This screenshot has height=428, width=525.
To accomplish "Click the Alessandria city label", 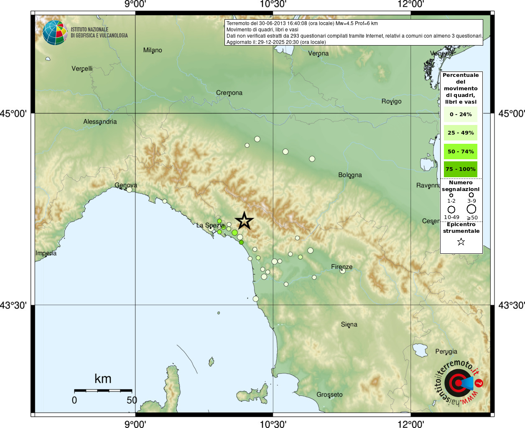I will pos(100,122).
